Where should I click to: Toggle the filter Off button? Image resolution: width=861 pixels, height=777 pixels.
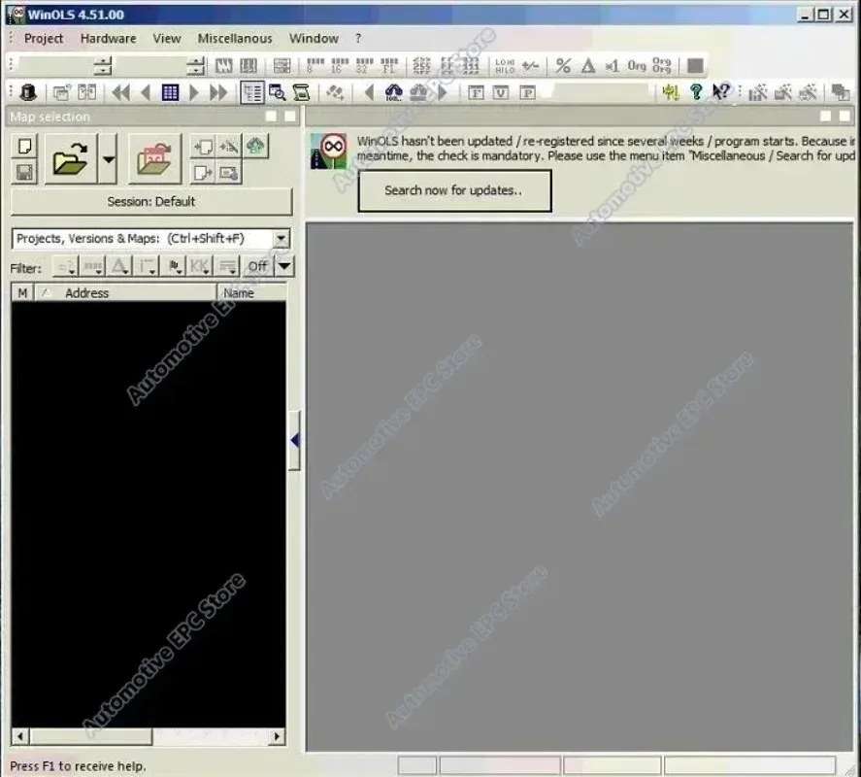click(x=257, y=266)
